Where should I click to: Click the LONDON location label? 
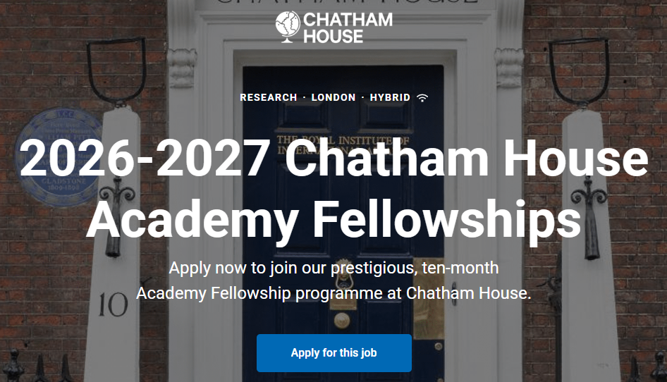pyautogui.click(x=333, y=97)
